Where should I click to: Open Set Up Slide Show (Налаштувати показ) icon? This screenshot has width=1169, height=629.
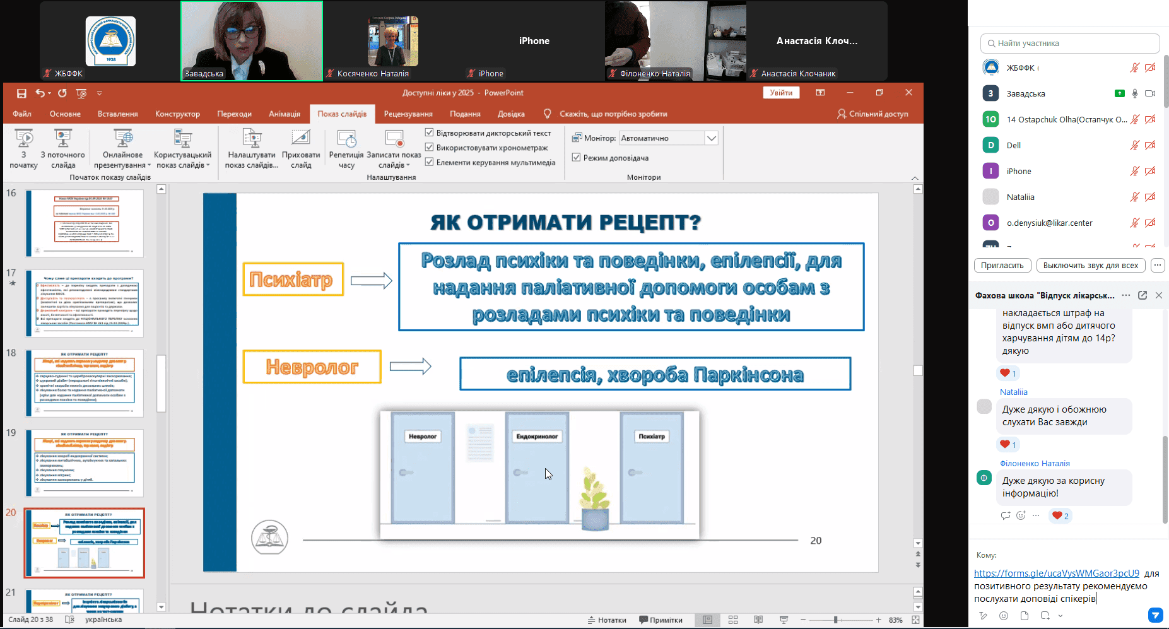point(252,138)
